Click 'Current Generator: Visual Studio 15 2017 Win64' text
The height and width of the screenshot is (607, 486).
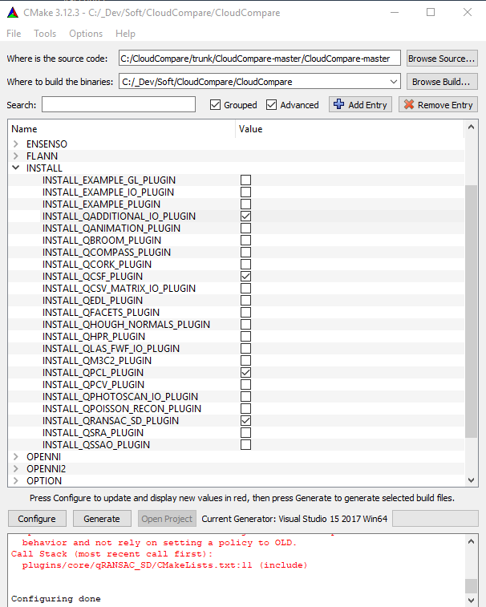click(294, 519)
